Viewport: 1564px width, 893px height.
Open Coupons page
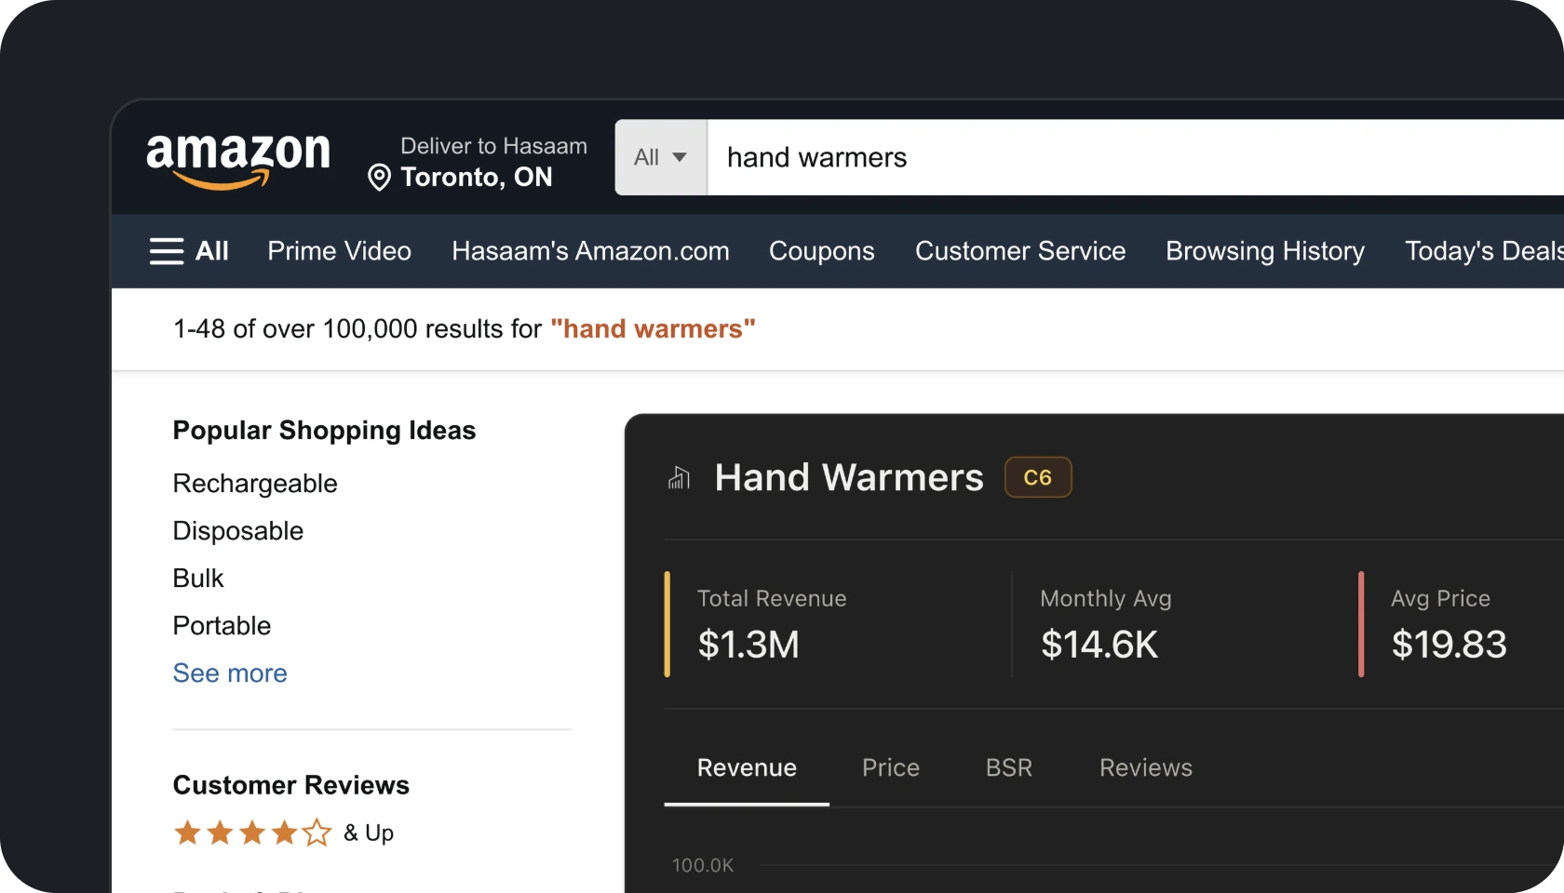(x=822, y=251)
